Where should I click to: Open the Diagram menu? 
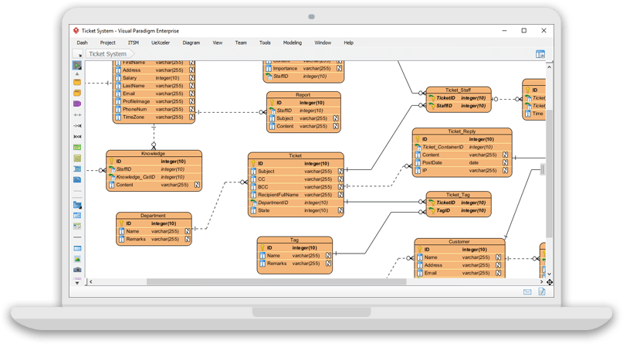click(191, 43)
